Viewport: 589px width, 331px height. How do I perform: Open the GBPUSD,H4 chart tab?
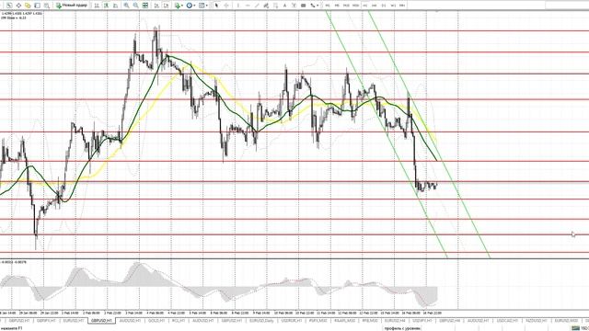(450, 321)
